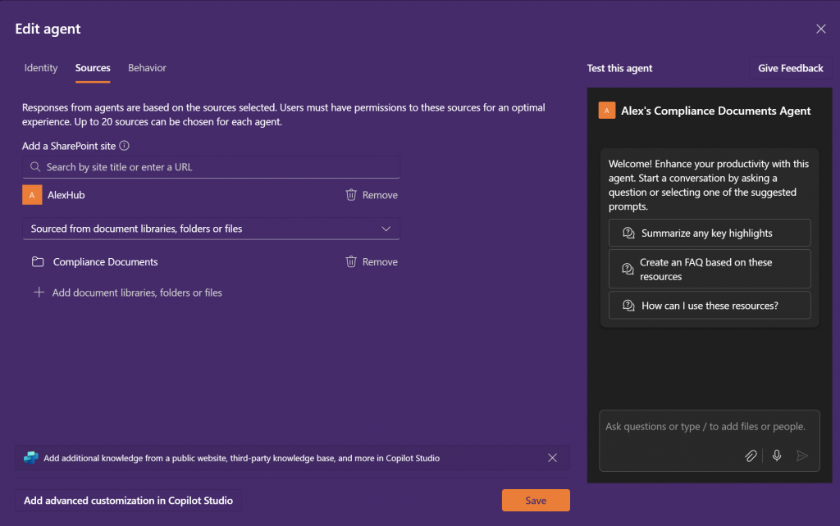The width and height of the screenshot is (840, 526).
Task: Click the plus icon to add document libraries
Action: [39, 292]
